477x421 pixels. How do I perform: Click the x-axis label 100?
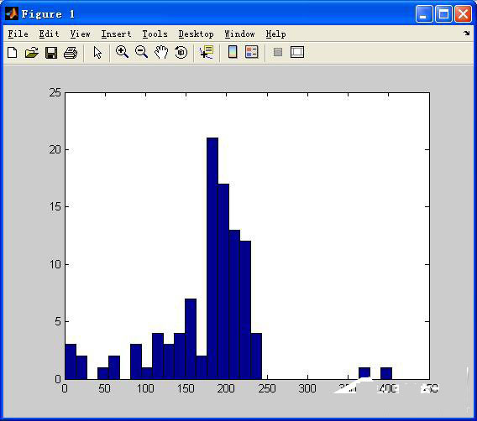[145, 388]
